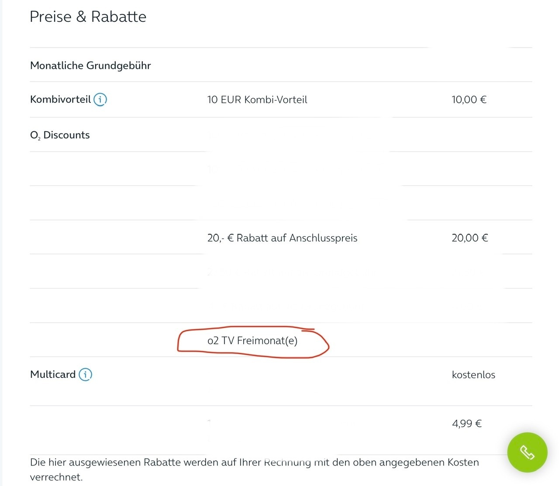Click the footer note about ausgewiesenen Rabatte
Viewport: 559px width, 486px height.
pyautogui.click(x=255, y=469)
